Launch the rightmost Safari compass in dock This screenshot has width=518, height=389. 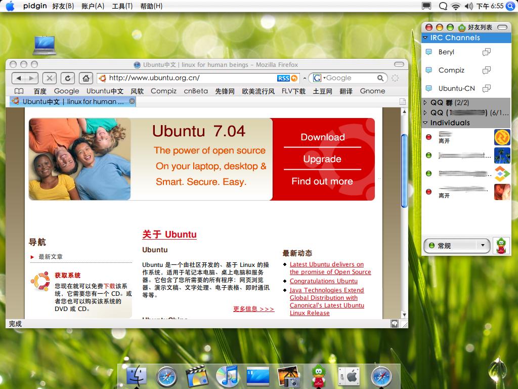pyautogui.click(x=381, y=376)
